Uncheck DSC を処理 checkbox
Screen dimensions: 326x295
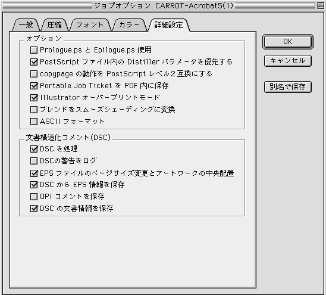pyautogui.click(x=34, y=149)
